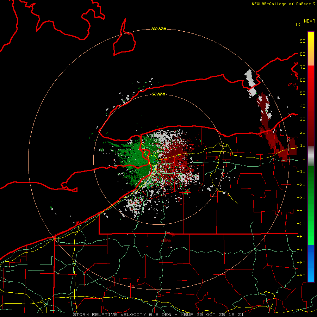
Task: Click the -80 value on velocity scale
Action: [x=301, y=263]
